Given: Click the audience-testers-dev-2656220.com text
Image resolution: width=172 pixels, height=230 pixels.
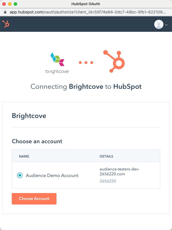Looking at the screenshot, I should 119,172.
